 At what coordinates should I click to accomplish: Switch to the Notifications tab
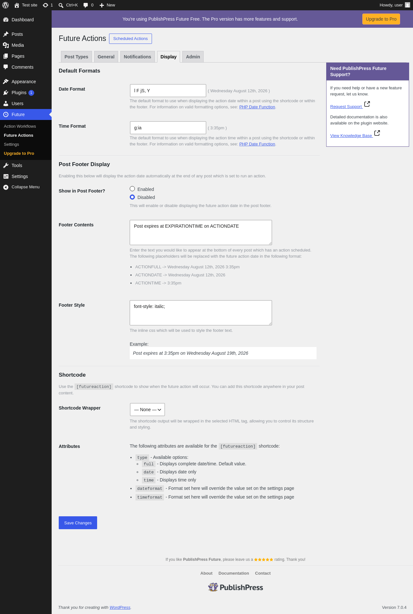pyautogui.click(x=137, y=57)
